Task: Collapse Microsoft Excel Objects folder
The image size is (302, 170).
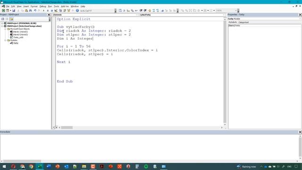Action: [x=5, y=29]
